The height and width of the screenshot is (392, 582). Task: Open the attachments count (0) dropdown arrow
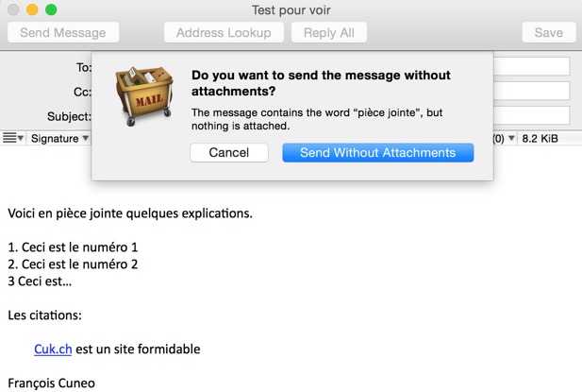(x=511, y=138)
